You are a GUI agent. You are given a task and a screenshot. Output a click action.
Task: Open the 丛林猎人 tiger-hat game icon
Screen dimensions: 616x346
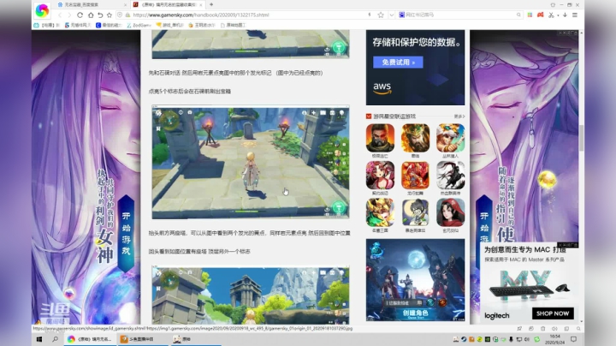pos(451,138)
